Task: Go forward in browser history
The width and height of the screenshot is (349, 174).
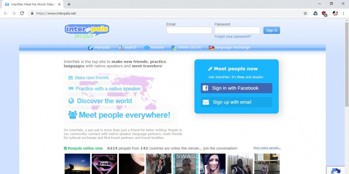Action: [14, 13]
